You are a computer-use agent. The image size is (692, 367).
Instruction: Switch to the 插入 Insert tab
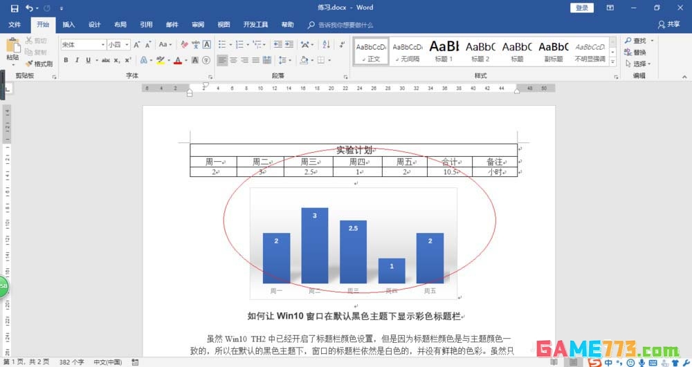point(69,25)
